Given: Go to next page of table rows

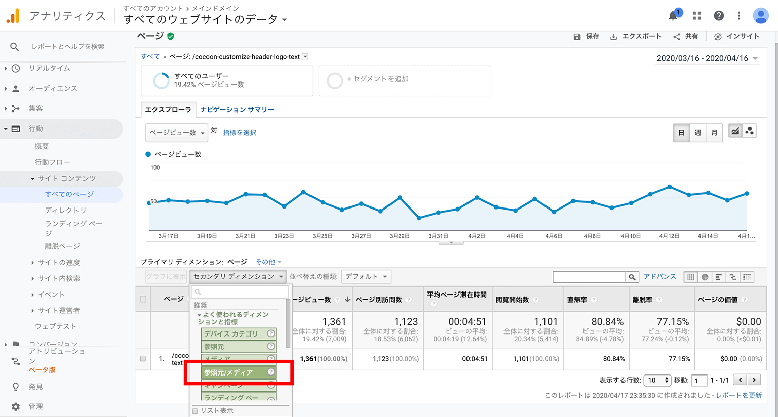Looking at the screenshot, I should 754,380.
